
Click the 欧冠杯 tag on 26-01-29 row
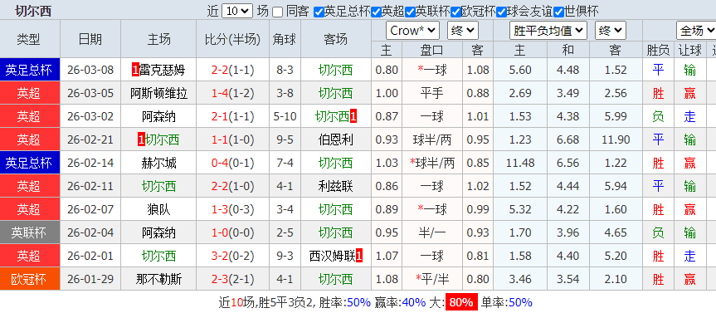coord(30,279)
